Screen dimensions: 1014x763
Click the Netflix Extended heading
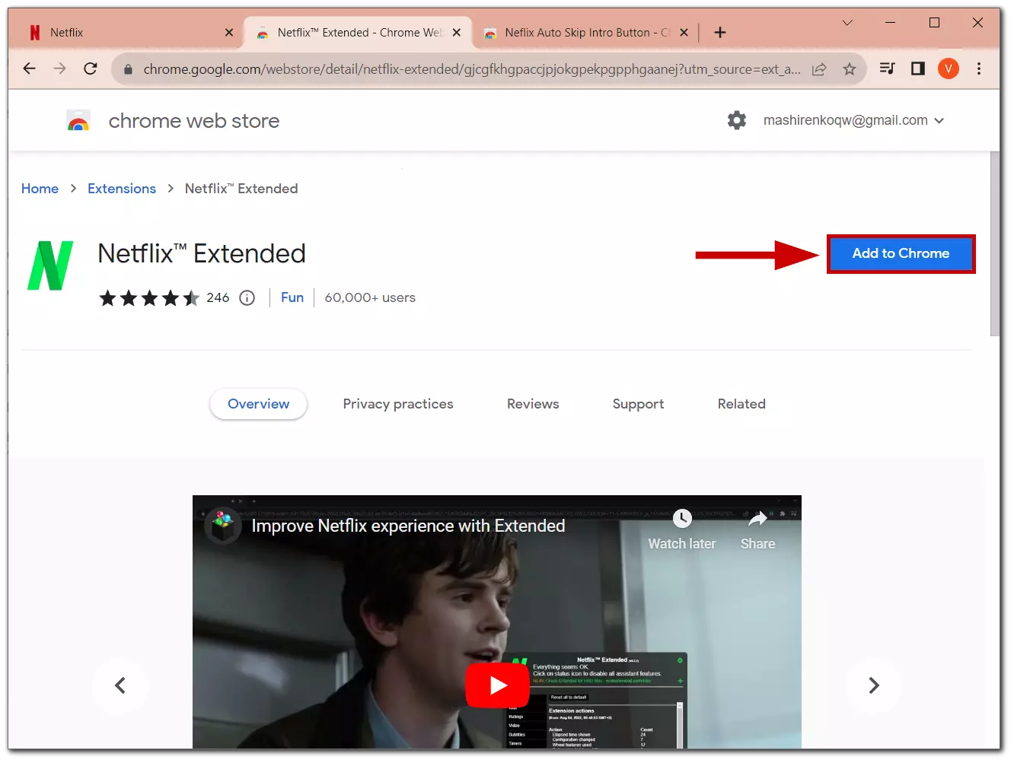pyautogui.click(x=202, y=253)
